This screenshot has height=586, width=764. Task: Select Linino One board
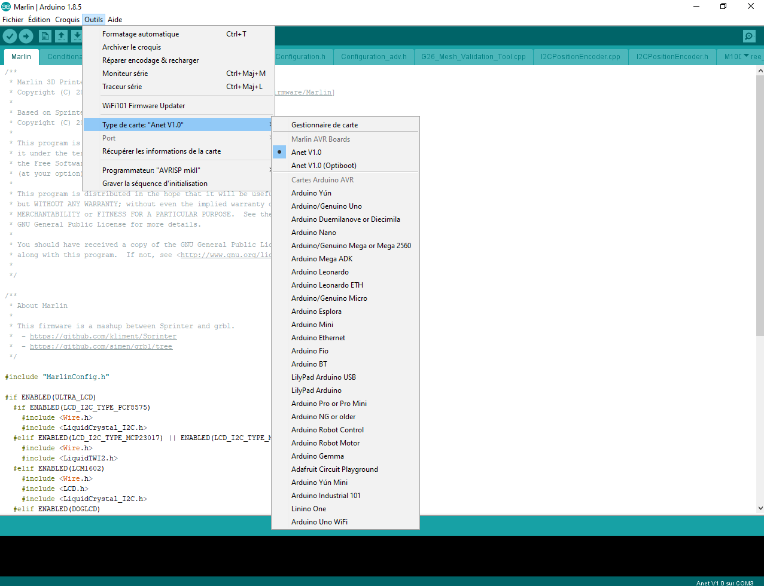point(345,509)
